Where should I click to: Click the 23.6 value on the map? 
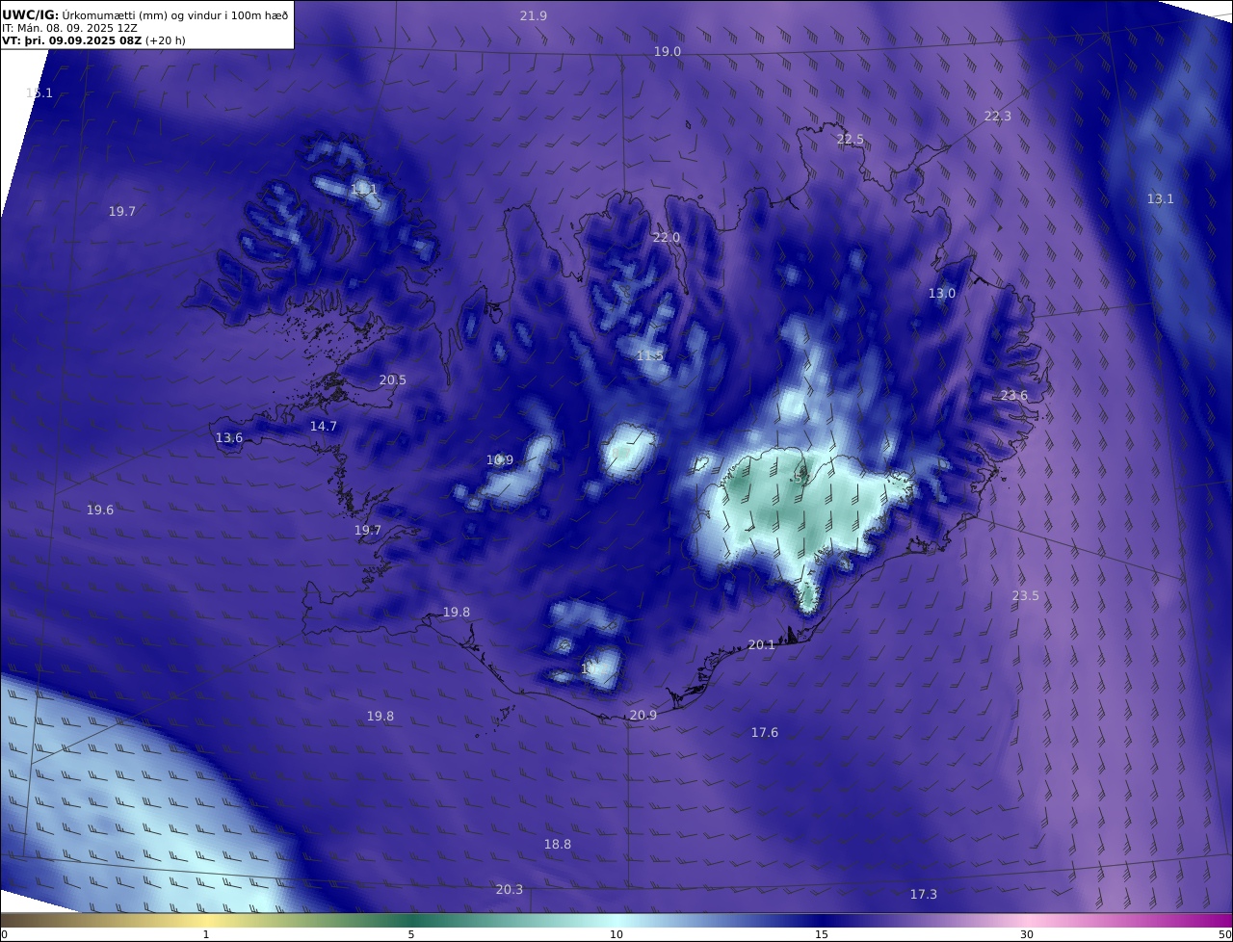(x=1014, y=396)
